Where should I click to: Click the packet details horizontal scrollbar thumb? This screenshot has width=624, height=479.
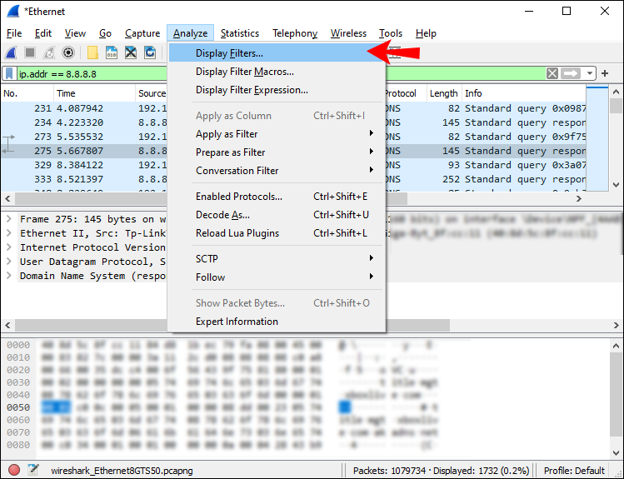pos(232,325)
